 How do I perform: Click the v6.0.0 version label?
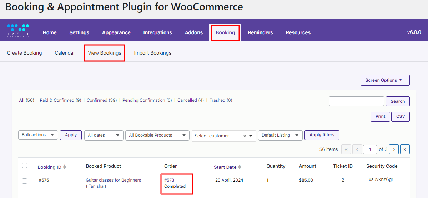414,32
